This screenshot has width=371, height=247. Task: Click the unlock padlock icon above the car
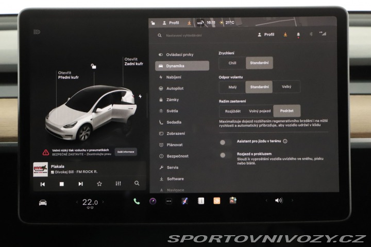94,66
